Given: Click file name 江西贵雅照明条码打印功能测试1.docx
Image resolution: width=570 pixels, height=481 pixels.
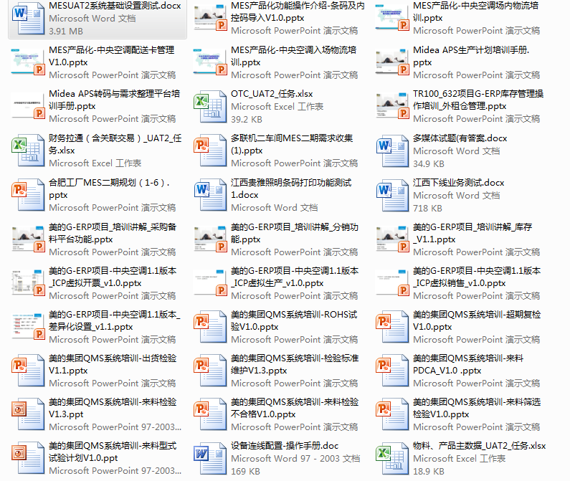Looking at the screenshot, I should coord(291,189).
